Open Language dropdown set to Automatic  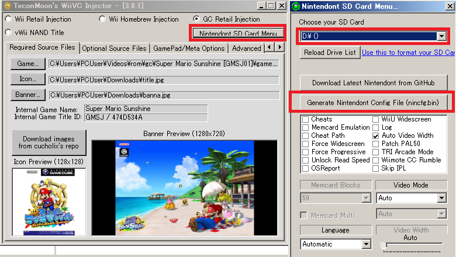[336, 244]
